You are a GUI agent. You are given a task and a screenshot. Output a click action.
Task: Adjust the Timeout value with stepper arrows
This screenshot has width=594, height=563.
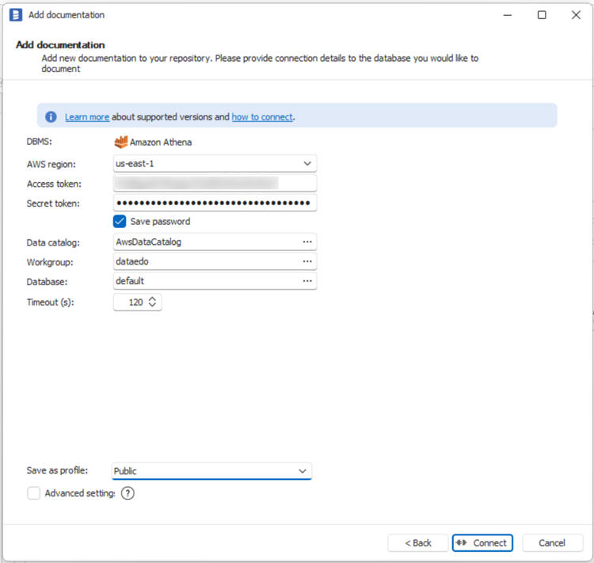tap(153, 302)
